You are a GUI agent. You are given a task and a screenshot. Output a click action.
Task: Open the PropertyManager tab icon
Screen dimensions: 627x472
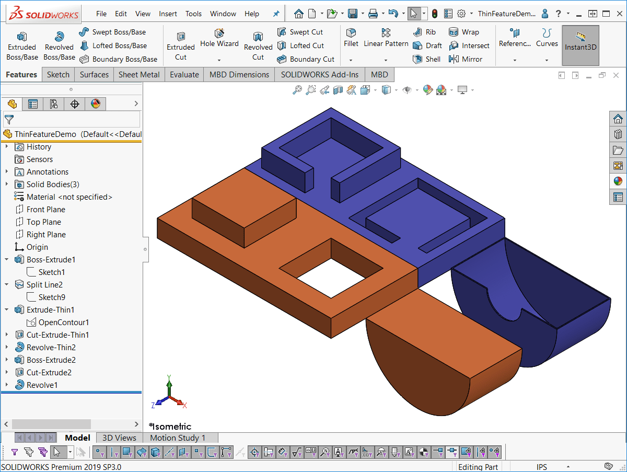[x=32, y=103]
